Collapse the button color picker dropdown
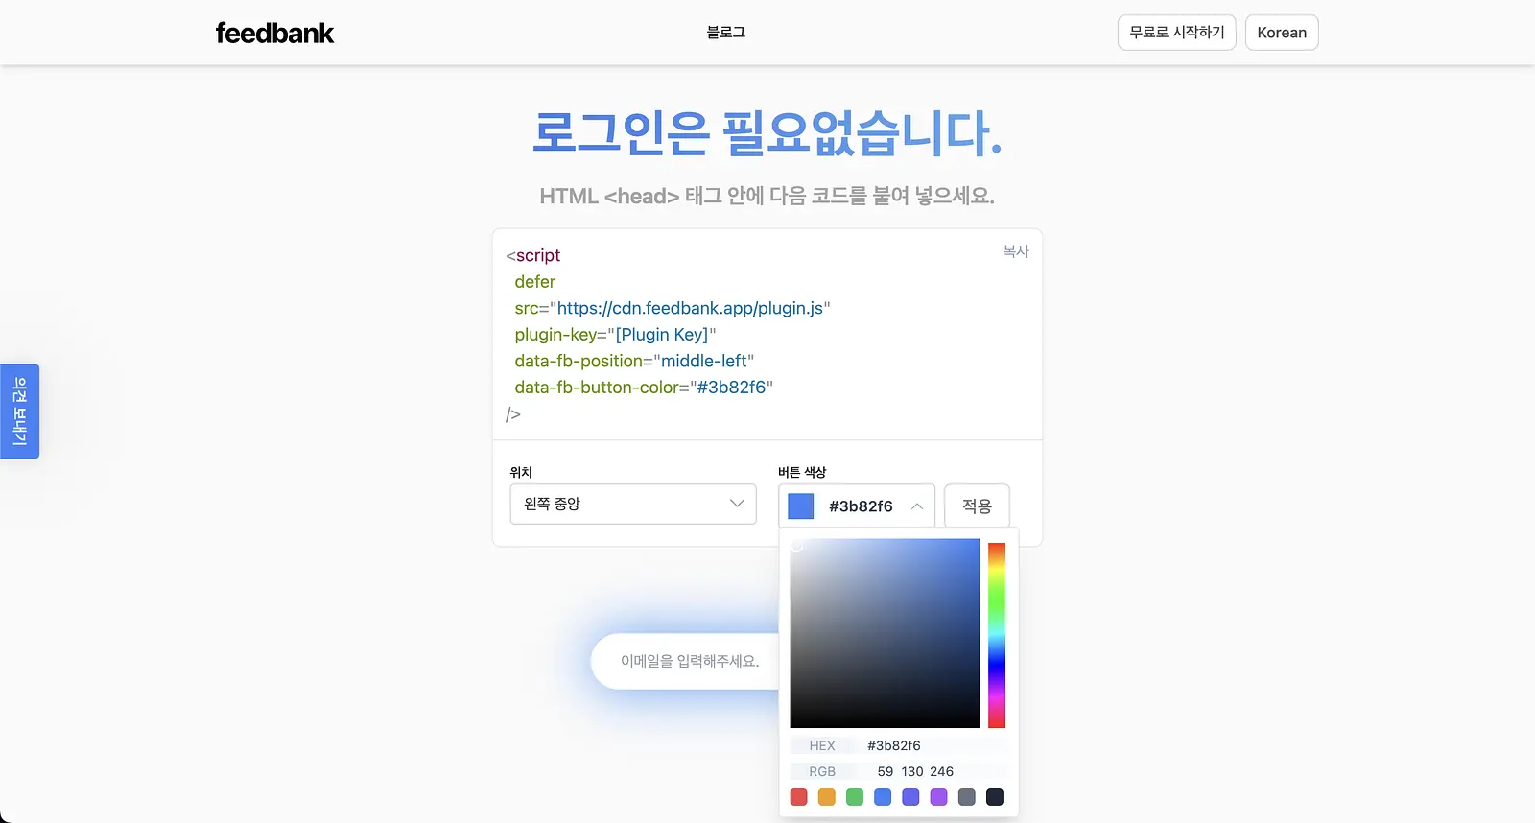Viewport: 1535px width, 823px height. pos(857,506)
